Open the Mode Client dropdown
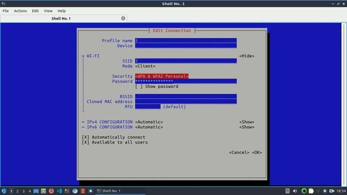Image resolution: width=347 pixels, height=195 pixels. click(x=145, y=66)
